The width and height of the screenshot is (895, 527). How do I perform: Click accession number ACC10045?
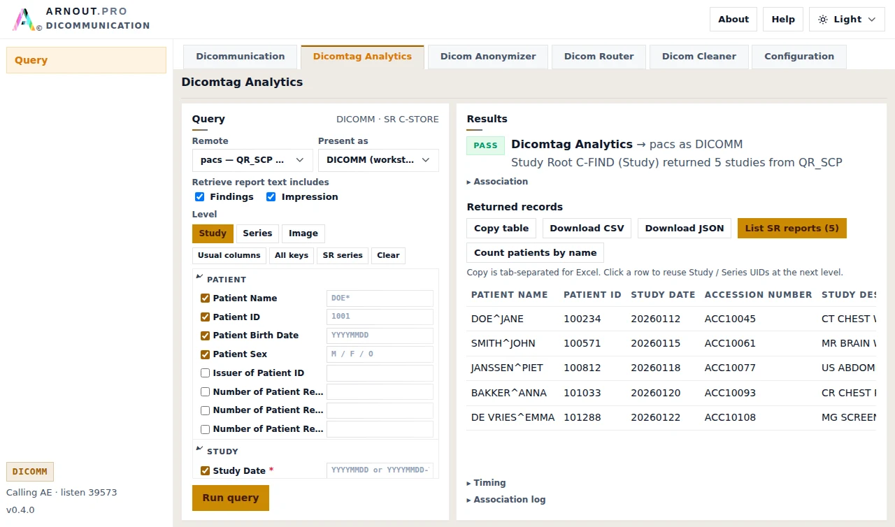[730, 319]
